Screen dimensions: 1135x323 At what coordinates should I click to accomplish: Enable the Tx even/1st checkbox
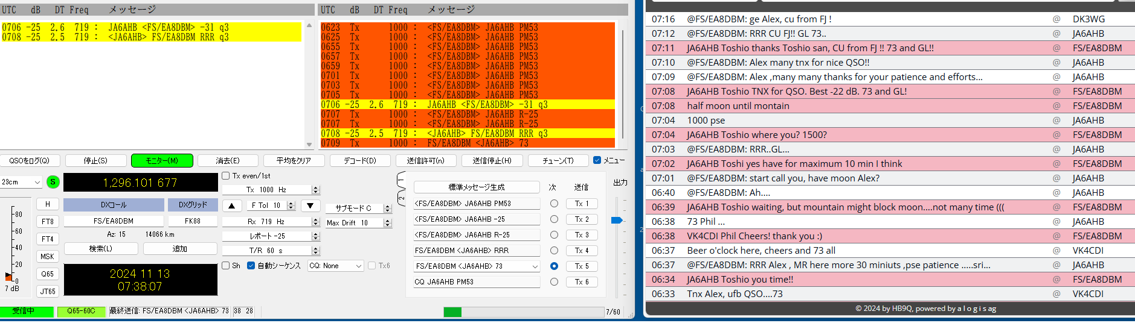(x=226, y=176)
